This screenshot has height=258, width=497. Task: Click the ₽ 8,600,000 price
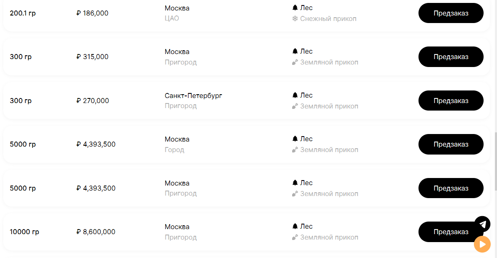[96, 232]
